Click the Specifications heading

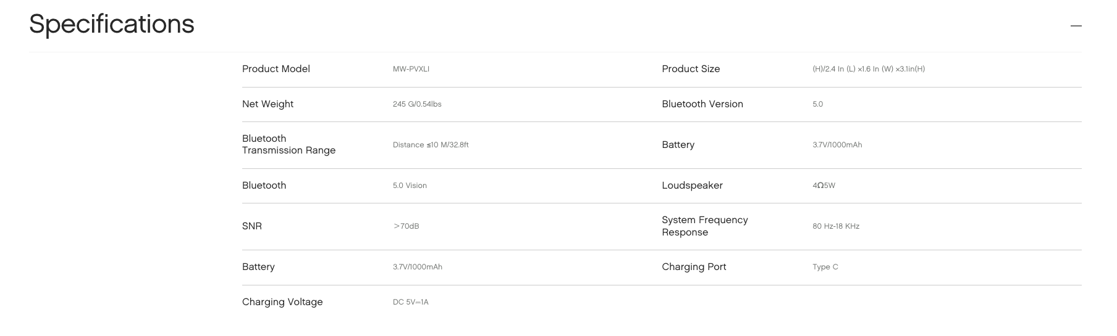(112, 25)
